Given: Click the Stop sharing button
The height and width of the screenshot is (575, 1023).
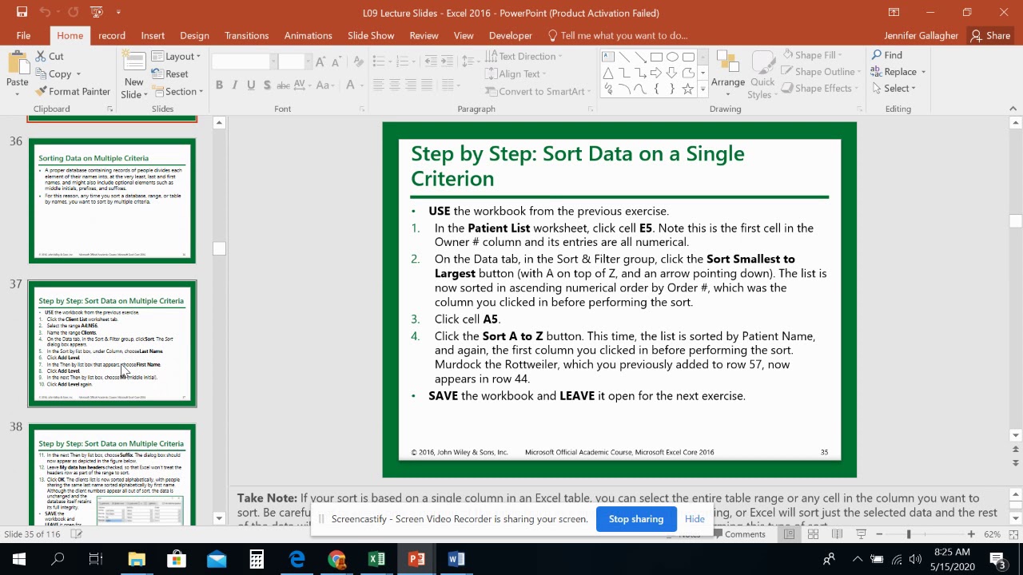Looking at the screenshot, I should 636,519.
